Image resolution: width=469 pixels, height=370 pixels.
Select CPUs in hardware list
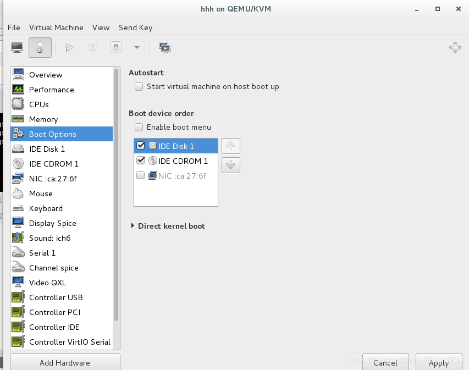tap(62, 104)
